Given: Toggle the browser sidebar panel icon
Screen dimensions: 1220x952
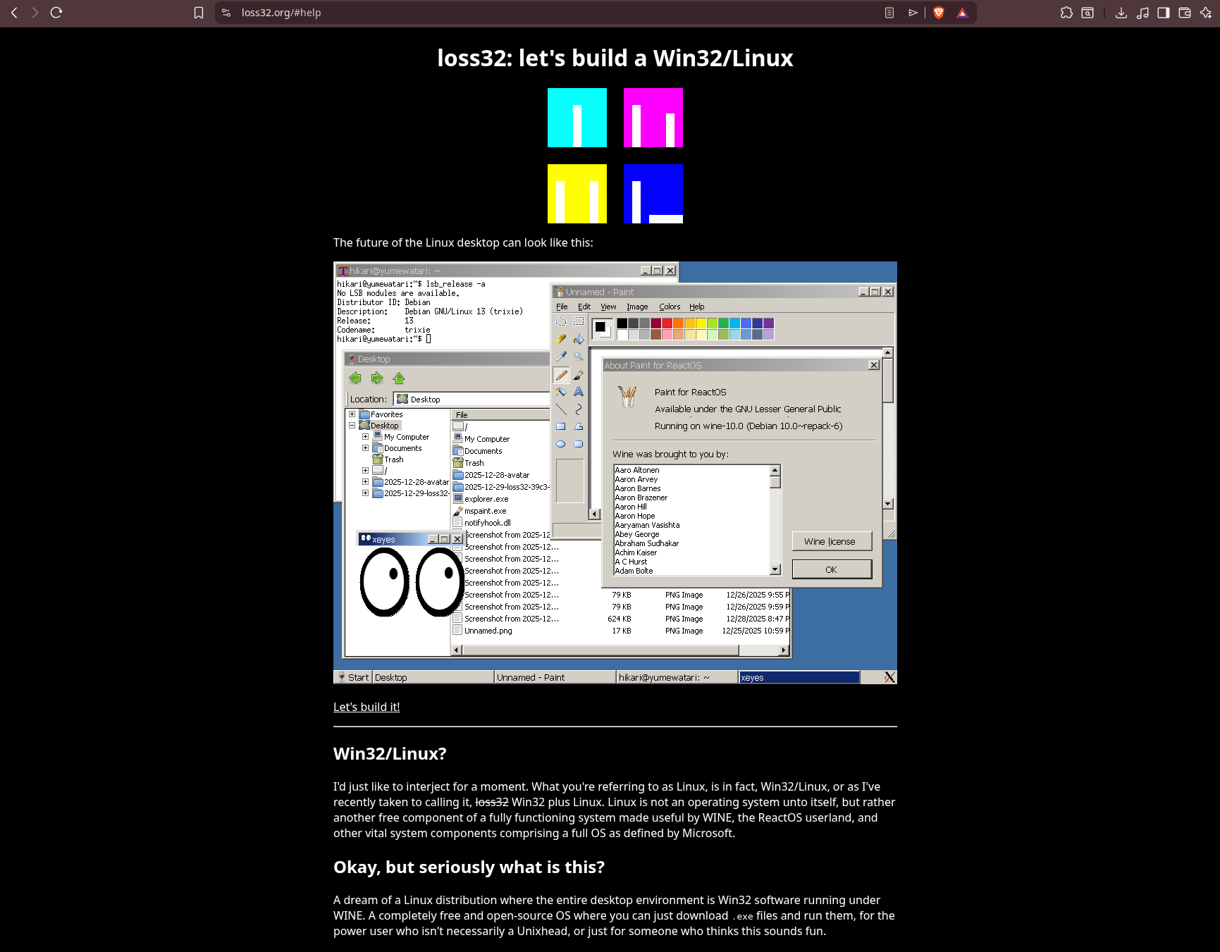Looking at the screenshot, I should point(1164,13).
